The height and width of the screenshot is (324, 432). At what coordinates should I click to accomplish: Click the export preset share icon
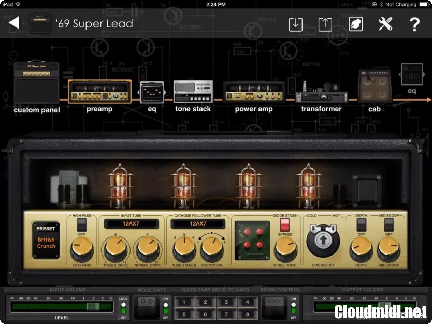[x=325, y=24]
